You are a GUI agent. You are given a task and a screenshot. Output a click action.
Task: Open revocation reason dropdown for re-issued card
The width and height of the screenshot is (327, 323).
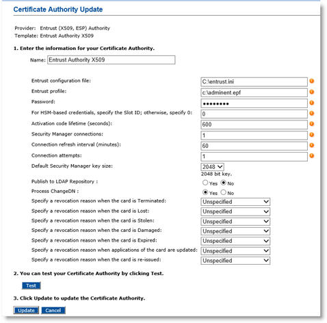tap(235, 261)
